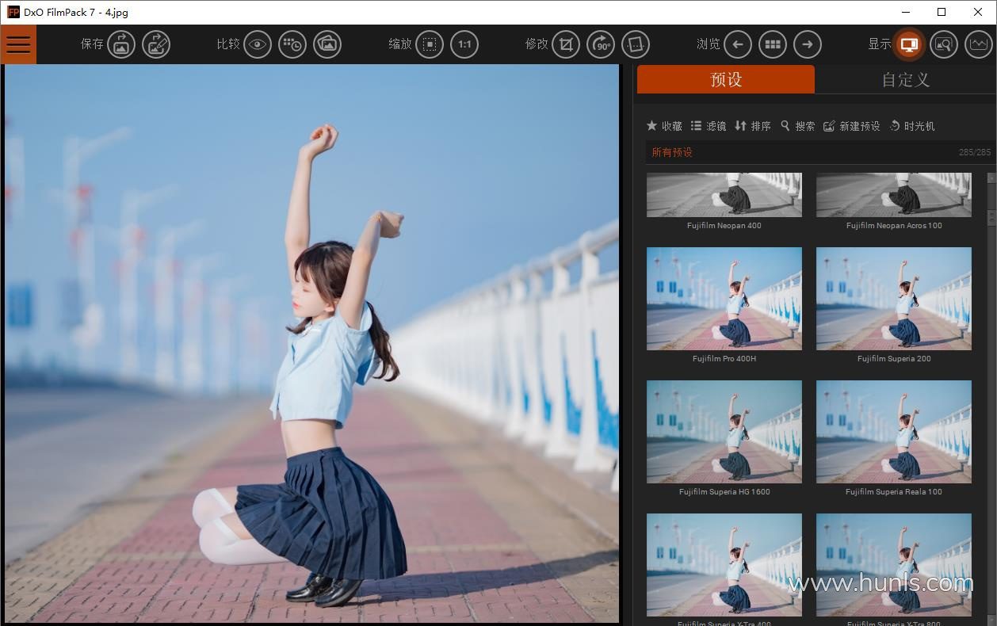Close the DxO FilmPack window
The width and height of the screenshot is (997, 626).
point(978,12)
